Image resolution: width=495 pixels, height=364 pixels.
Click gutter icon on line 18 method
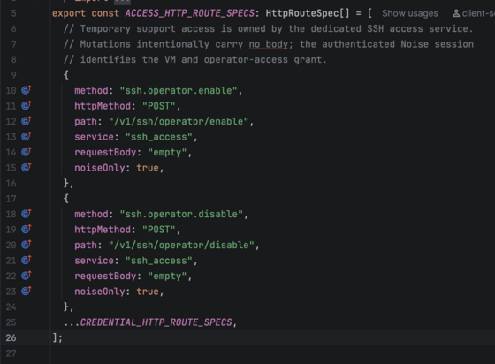coord(27,214)
